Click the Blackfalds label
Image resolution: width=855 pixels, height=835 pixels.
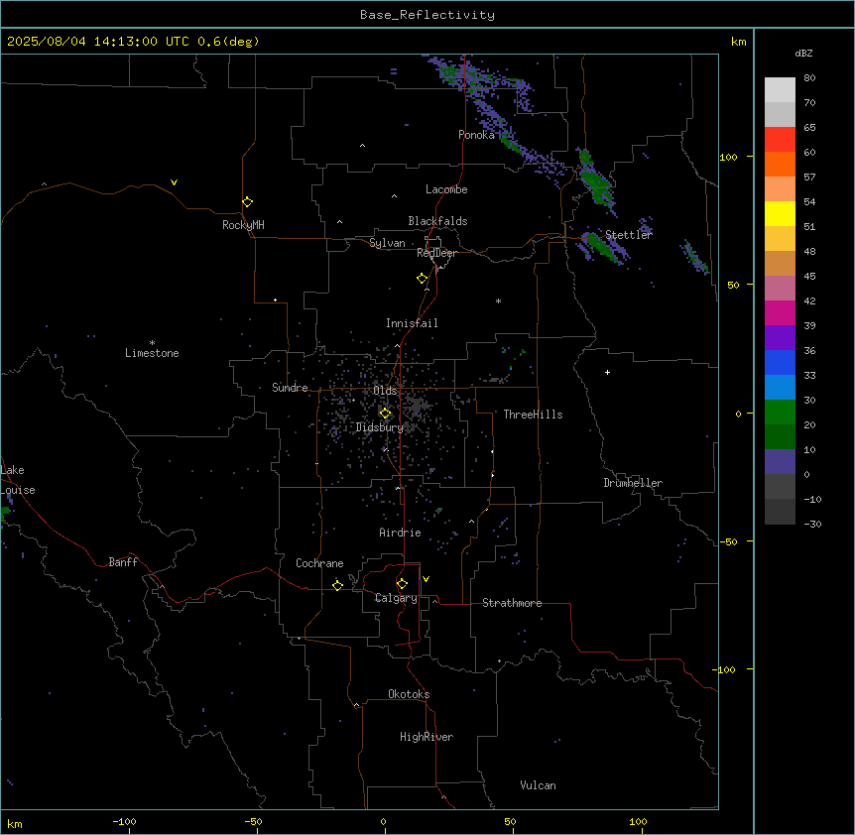tap(437, 221)
